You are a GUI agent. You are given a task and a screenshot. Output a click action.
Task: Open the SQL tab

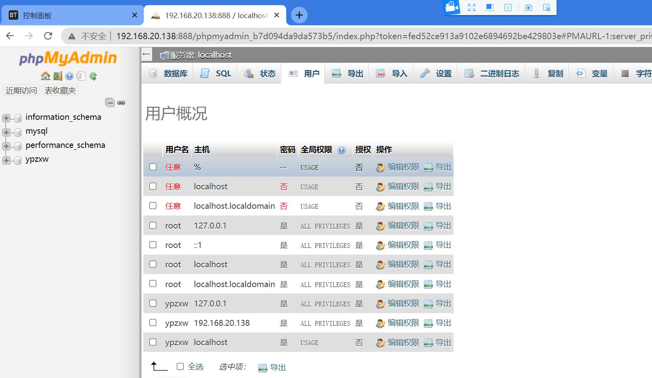[215, 74]
